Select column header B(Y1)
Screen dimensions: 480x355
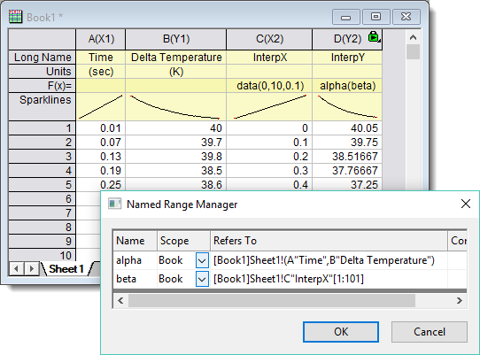point(176,39)
